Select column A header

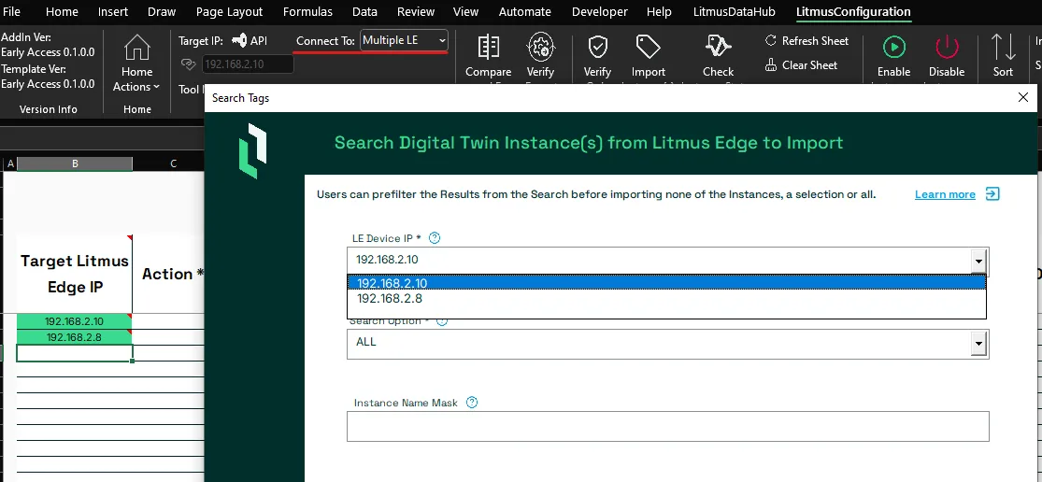(10, 163)
